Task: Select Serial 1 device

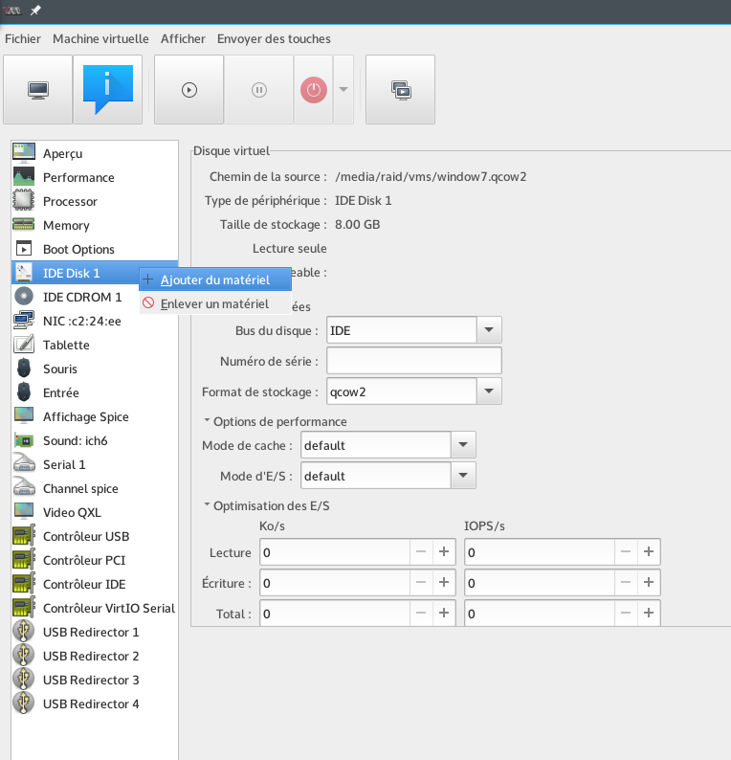Action: coord(95,465)
